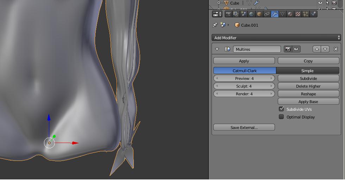Click the breadcrumb arrow before Cube.001
Viewport: 345px width, 184px height.
tap(228, 25)
